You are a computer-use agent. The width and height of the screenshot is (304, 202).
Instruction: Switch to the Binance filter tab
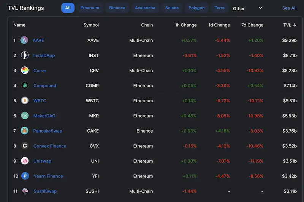click(x=117, y=8)
